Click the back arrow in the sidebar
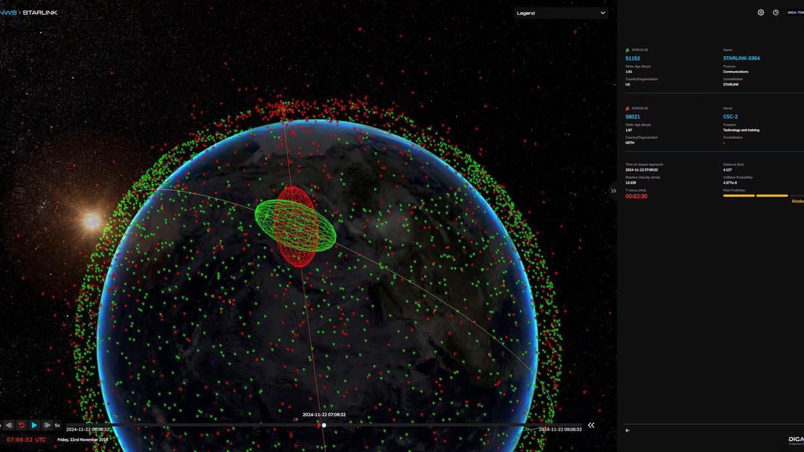Screen dimensions: 804x452 click(x=627, y=431)
